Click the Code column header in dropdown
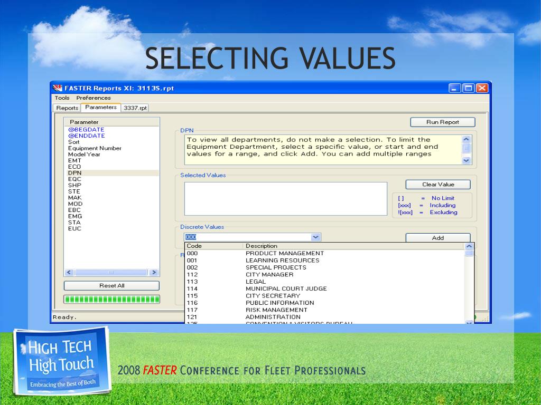 coord(214,246)
